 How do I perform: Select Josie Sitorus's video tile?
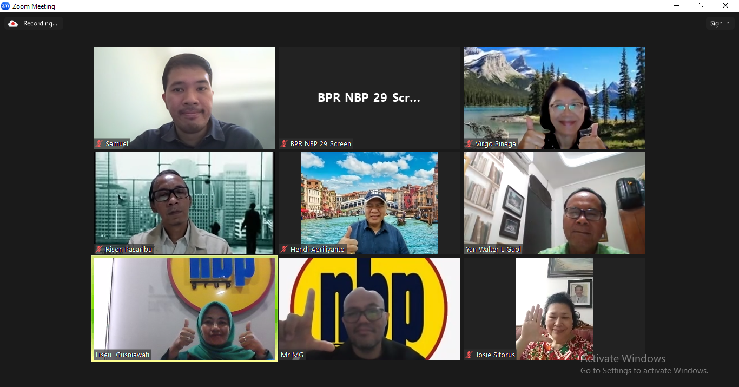tap(554, 309)
